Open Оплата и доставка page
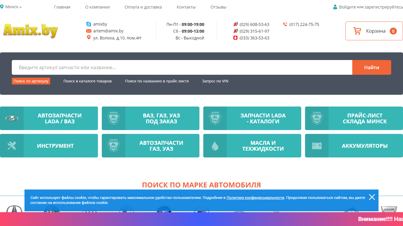Screen dimensions: 403x226 tap(143, 7)
